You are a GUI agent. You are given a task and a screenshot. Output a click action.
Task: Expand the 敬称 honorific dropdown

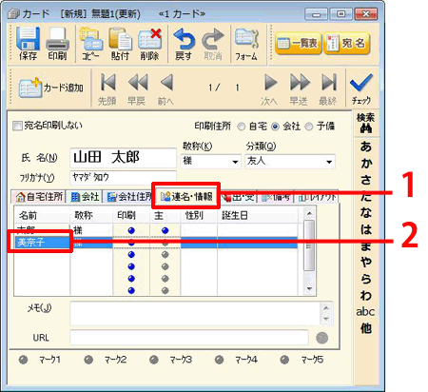[235, 162]
